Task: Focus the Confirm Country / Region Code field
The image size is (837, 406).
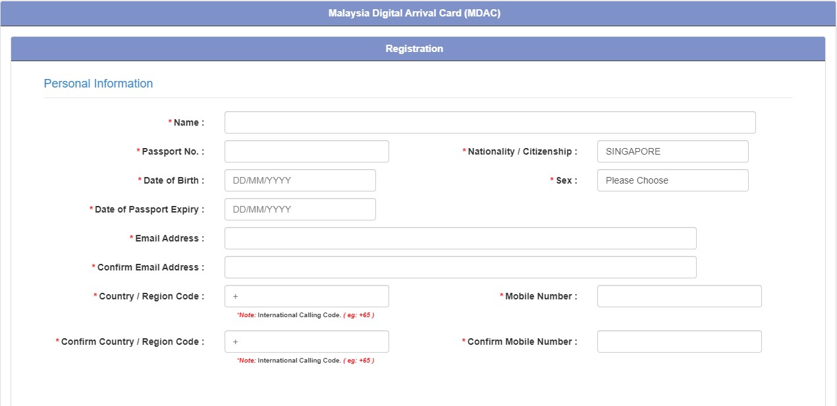Action: [x=307, y=342]
